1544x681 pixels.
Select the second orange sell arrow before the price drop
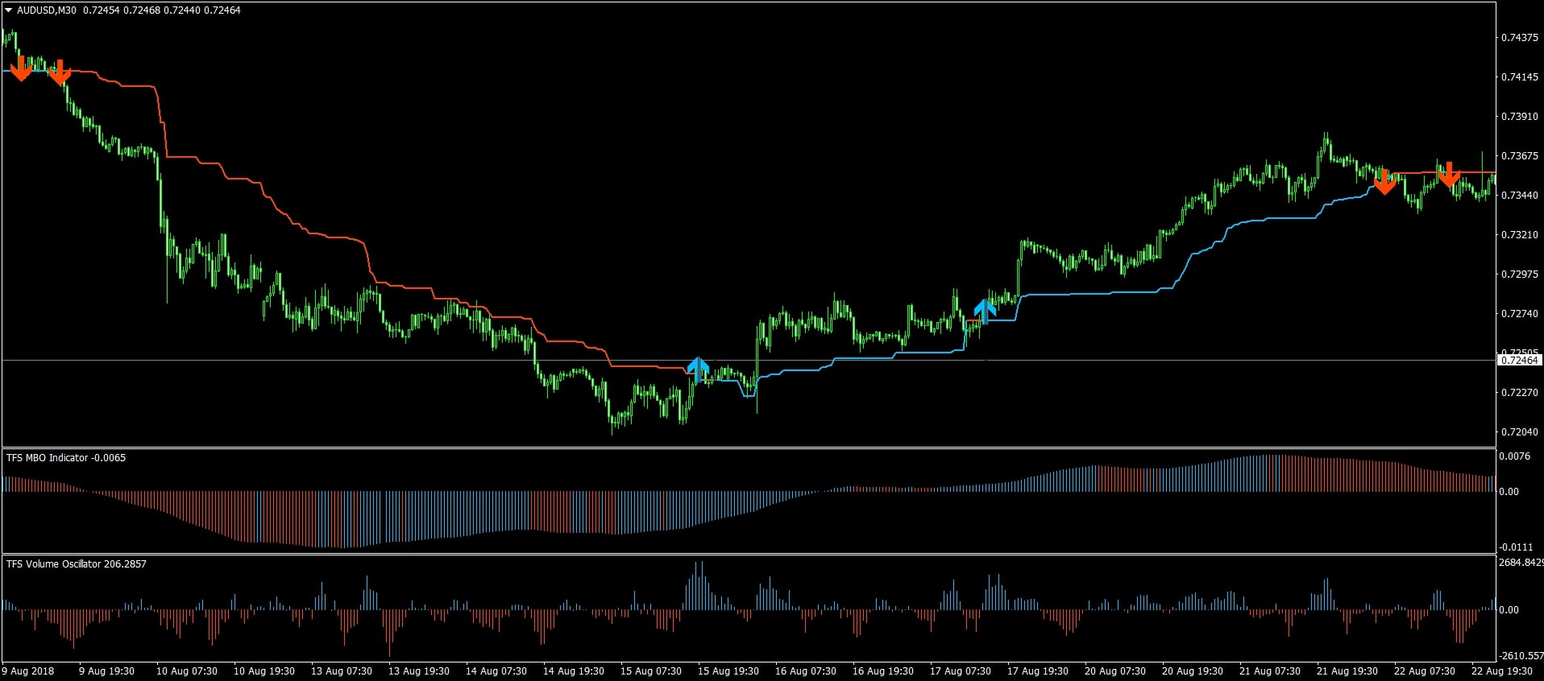click(x=60, y=72)
